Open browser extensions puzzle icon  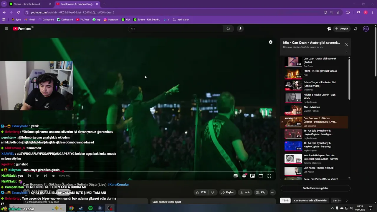tap(348, 12)
